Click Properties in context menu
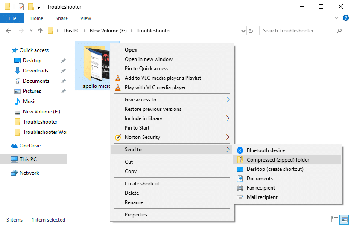The width and height of the screenshot is (351, 225). click(136, 215)
